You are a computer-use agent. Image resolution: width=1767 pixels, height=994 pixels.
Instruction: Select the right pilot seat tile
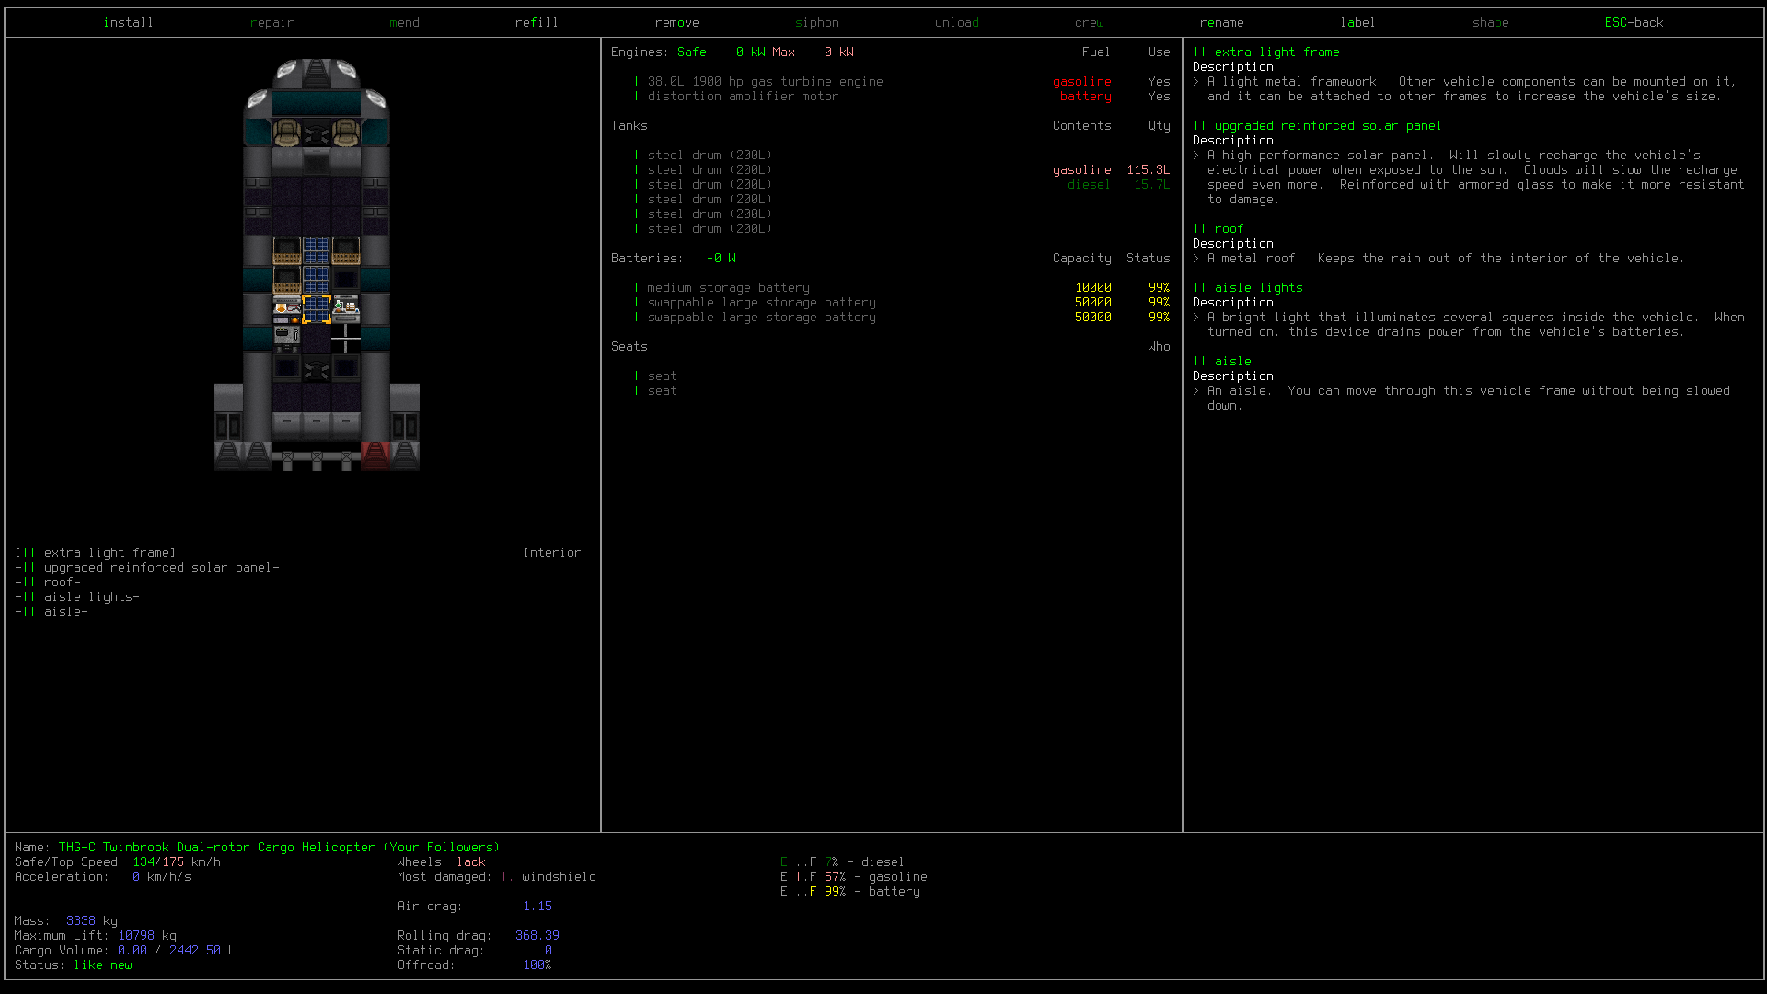click(x=346, y=133)
